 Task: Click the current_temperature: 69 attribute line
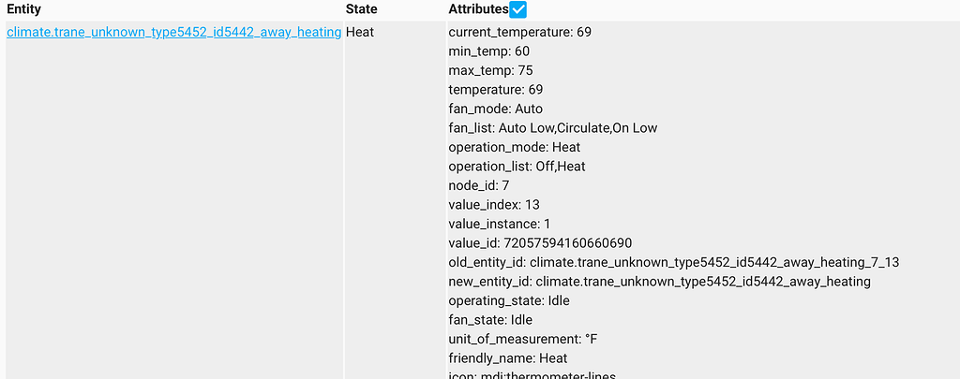519,32
